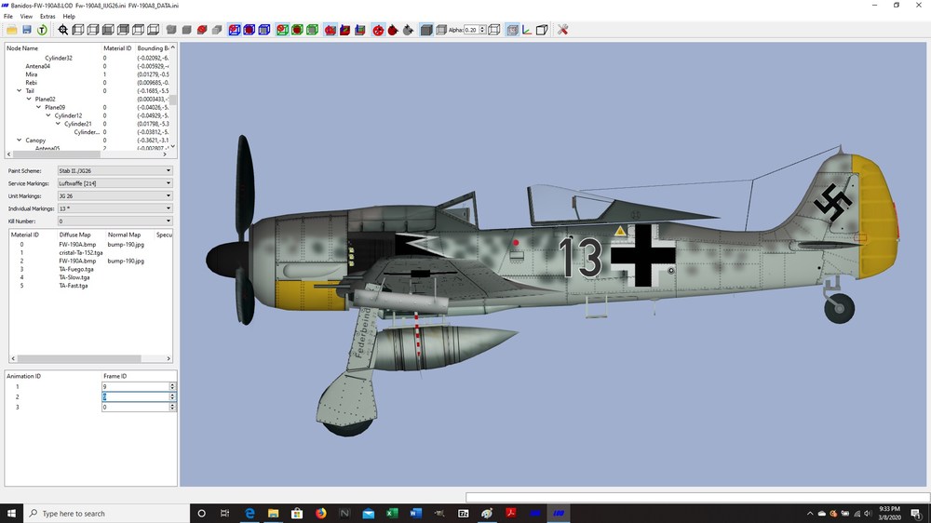The width and height of the screenshot is (931, 523).
Task: Toggle the highlighted red sphere in blue wireframe
Action: (235, 30)
